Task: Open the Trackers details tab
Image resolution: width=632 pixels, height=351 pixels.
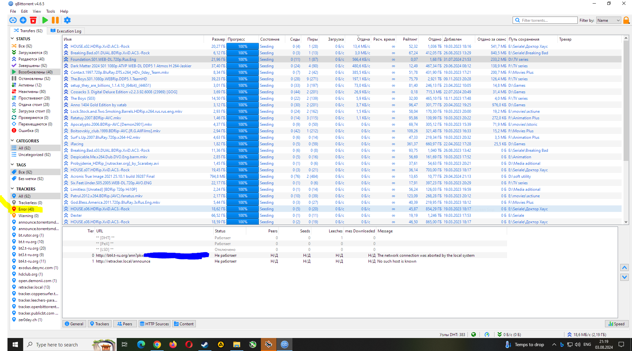Action: [x=100, y=324]
